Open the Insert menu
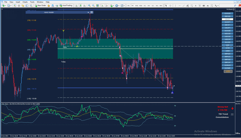The width and height of the screenshot is (241, 138). click(x=18, y=2)
